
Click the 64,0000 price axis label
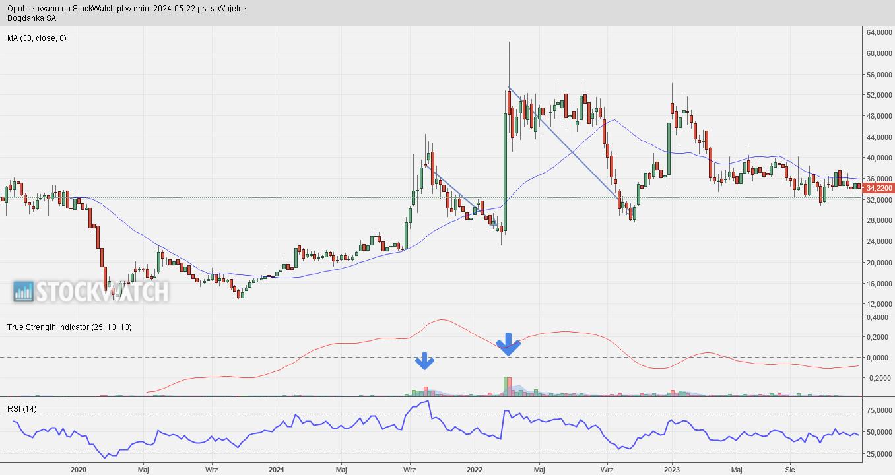pos(880,32)
